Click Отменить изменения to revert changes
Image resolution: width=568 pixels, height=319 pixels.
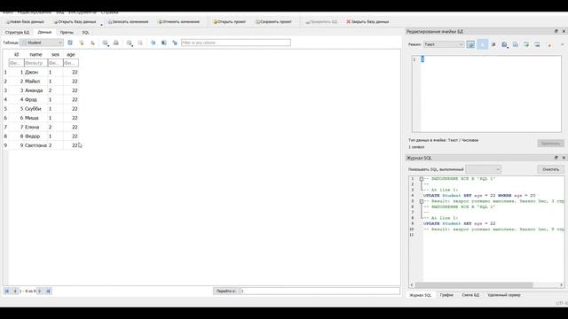tap(178, 21)
